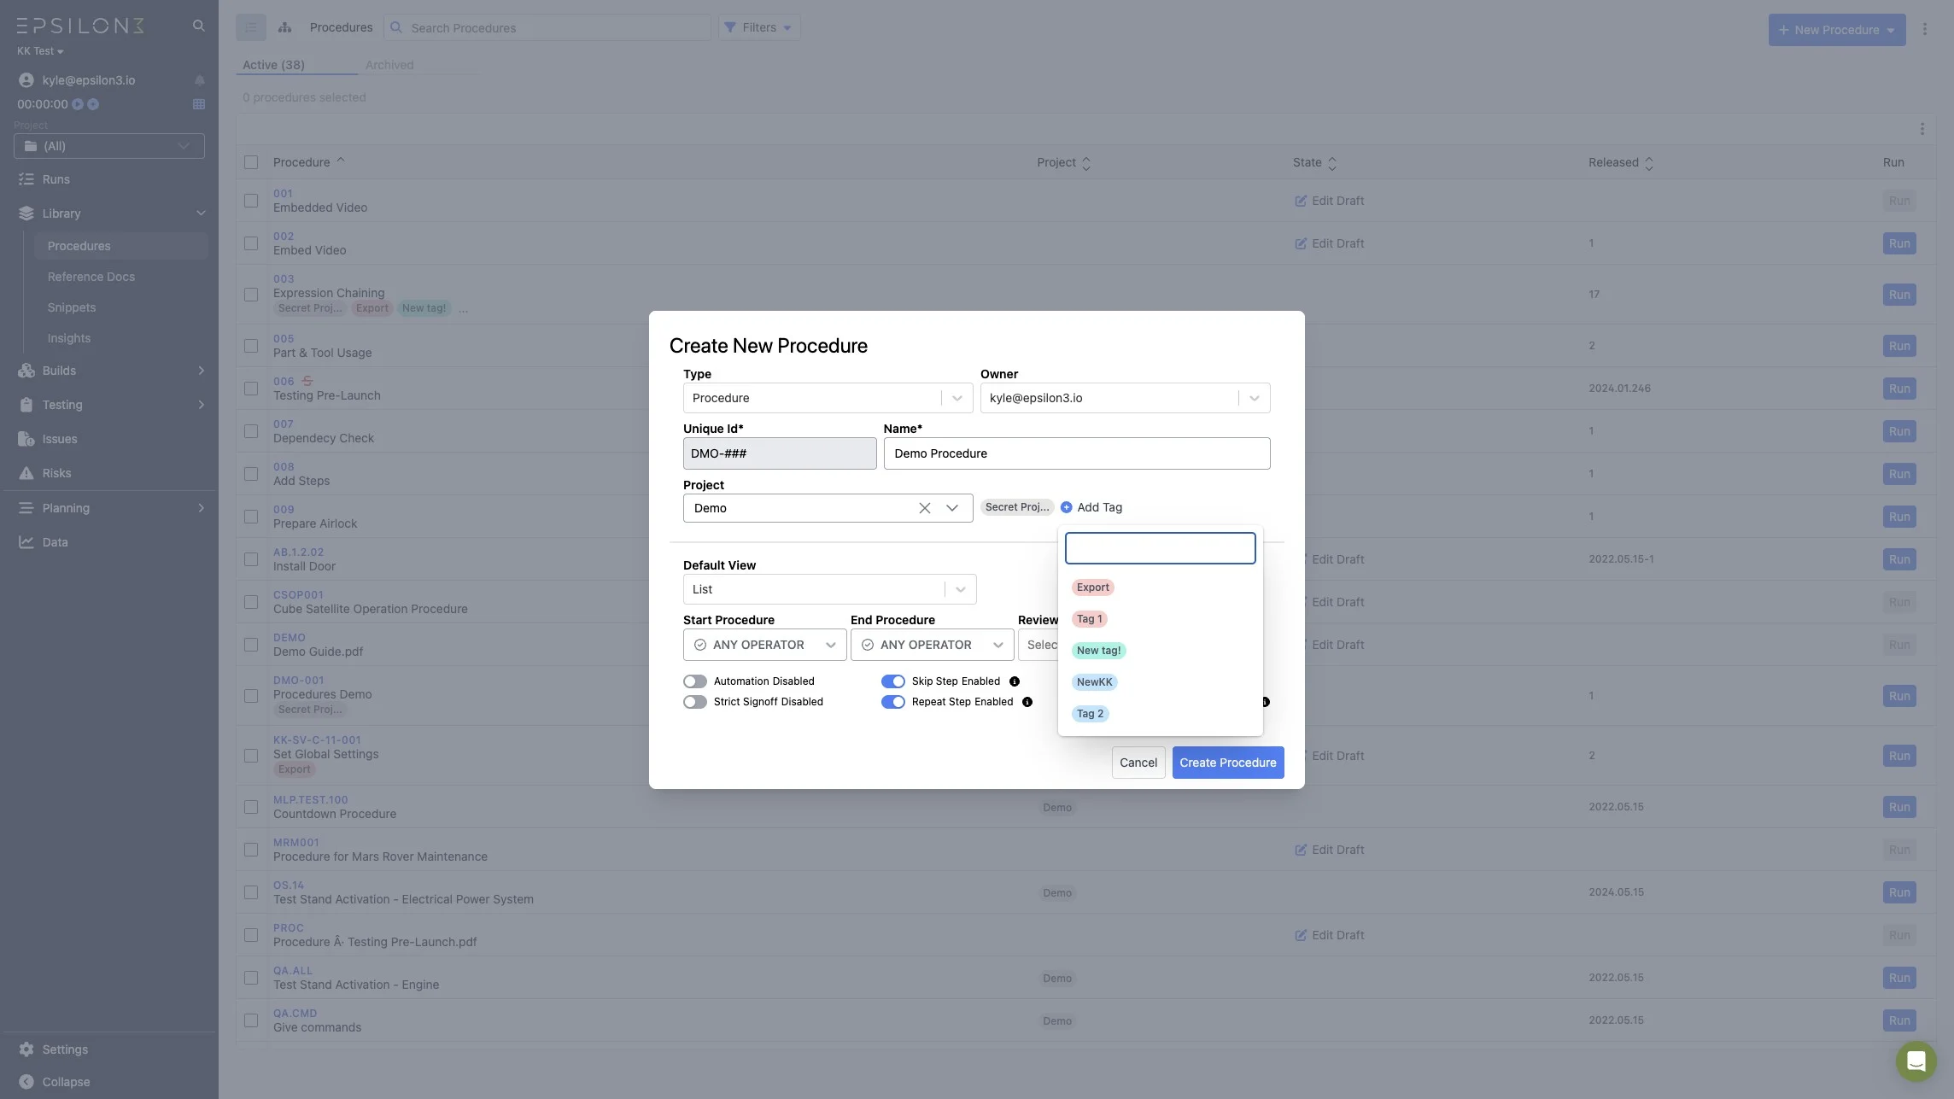Switch to the Archived tab
This screenshot has height=1099, width=1954.
click(x=389, y=65)
